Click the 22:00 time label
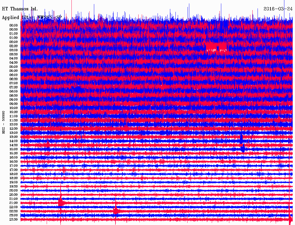 pyautogui.click(x=14, y=207)
